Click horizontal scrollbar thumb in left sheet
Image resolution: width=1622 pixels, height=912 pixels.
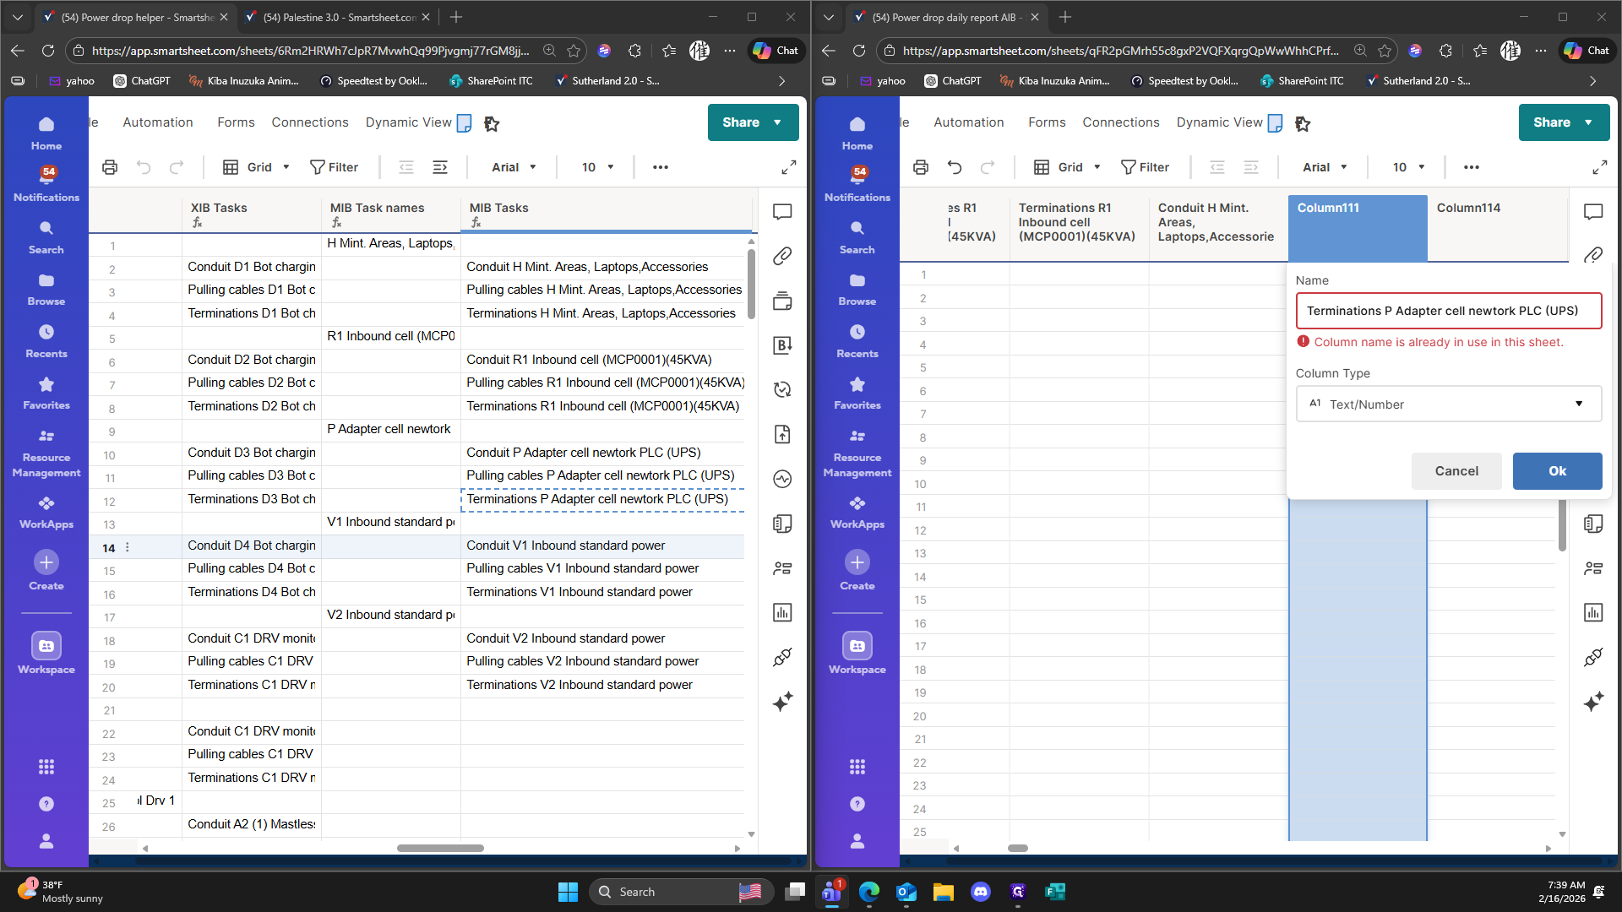(440, 848)
